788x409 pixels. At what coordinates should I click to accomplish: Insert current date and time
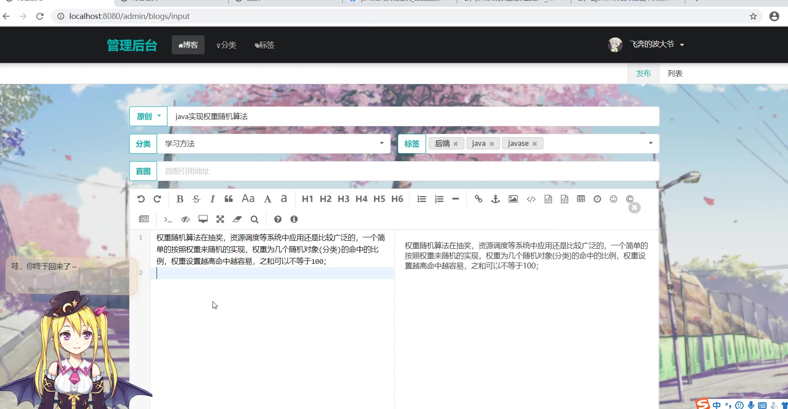pos(597,199)
